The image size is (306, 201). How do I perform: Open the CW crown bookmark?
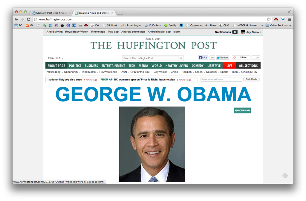pos(95,25)
